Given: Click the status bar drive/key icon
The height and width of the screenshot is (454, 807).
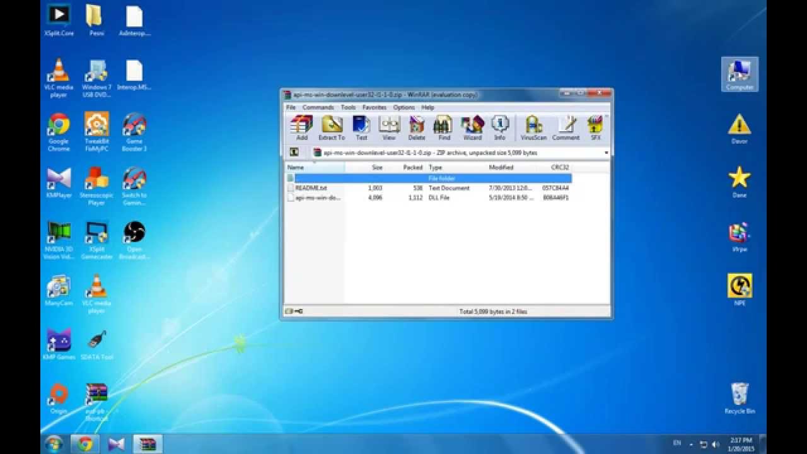Looking at the screenshot, I should 294,311.
